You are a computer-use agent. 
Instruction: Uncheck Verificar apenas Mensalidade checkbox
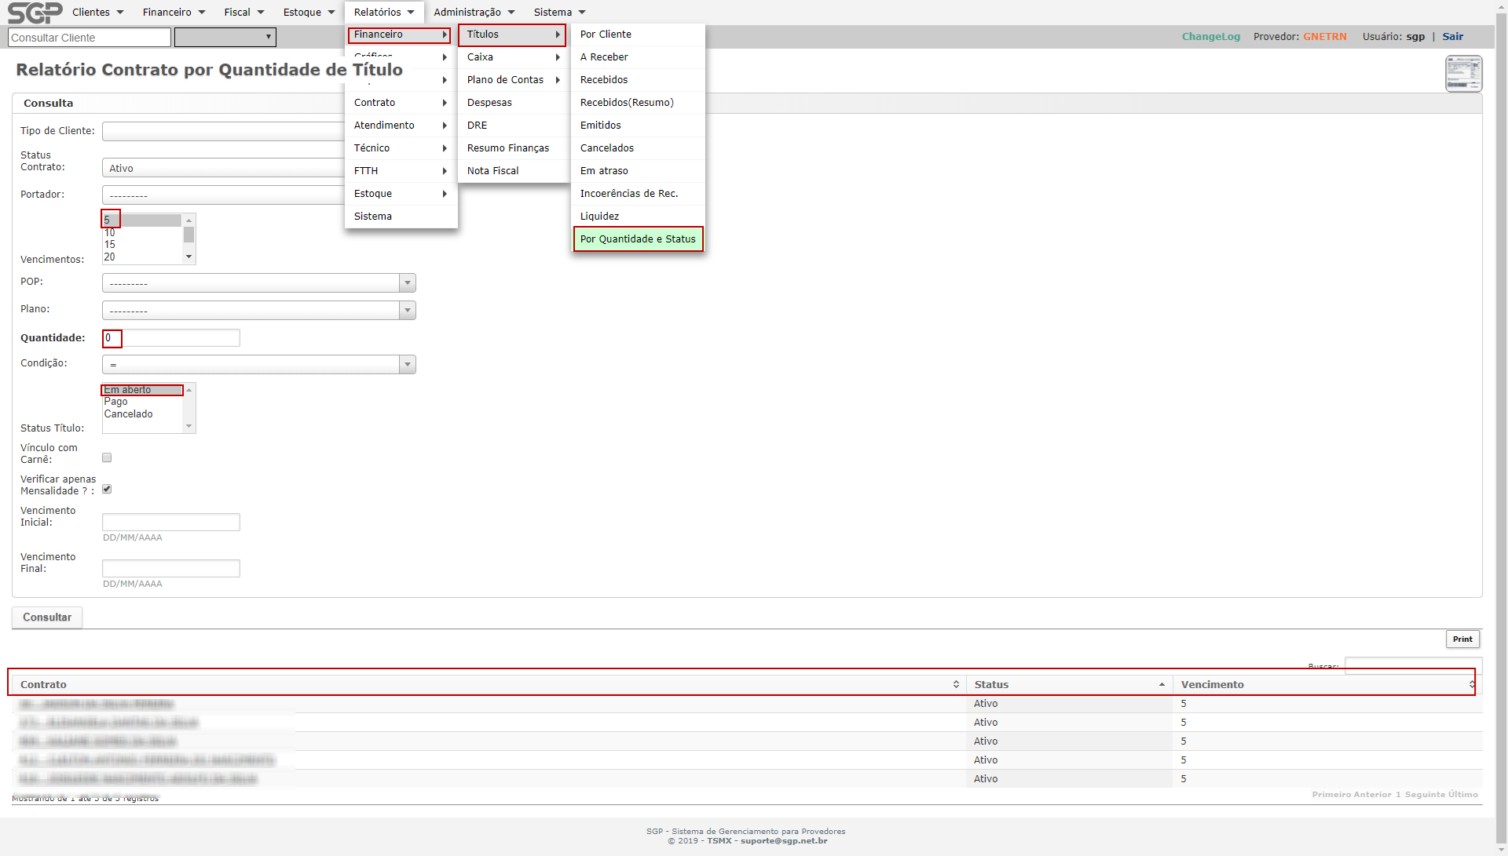[x=107, y=489]
